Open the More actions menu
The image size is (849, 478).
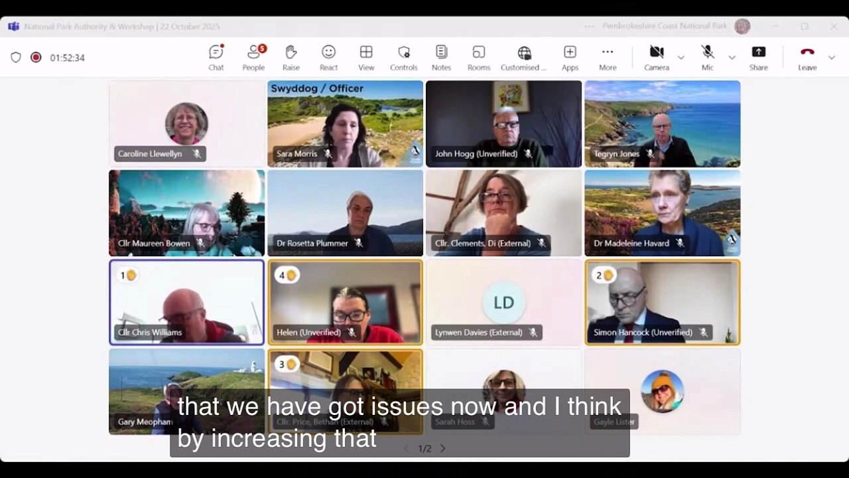608,57
